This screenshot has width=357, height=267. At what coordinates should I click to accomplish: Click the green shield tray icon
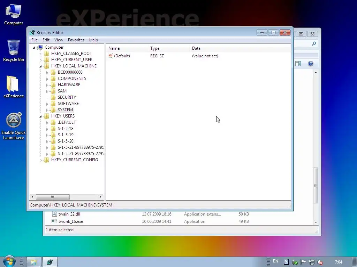tap(295, 262)
